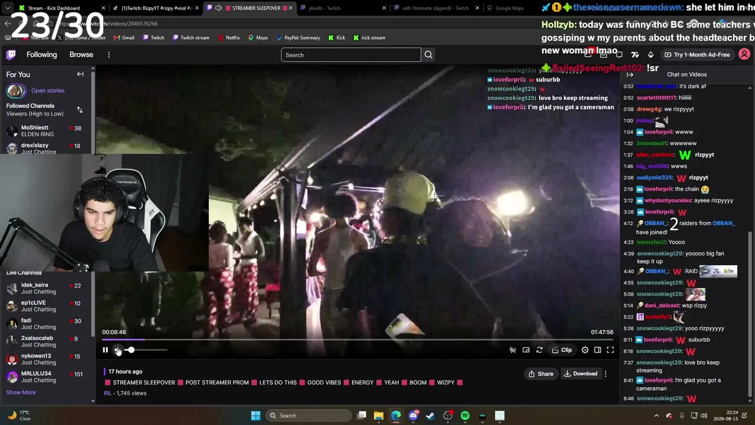Click the refresh arrows icon in the player
The image size is (755, 425).
click(x=539, y=350)
